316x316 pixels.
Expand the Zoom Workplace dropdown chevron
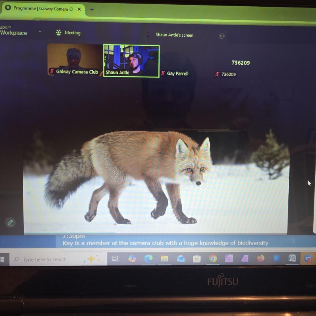pos(40,32)
